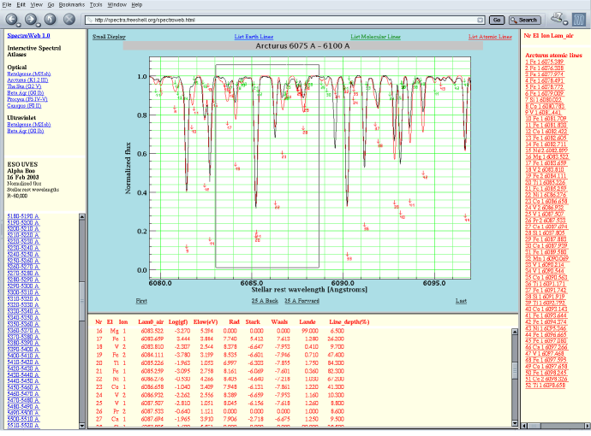The width and height of the screenshot is (591, 436).
Task: Click the browser Forward arrow button
Action: (x=33, y=19)
